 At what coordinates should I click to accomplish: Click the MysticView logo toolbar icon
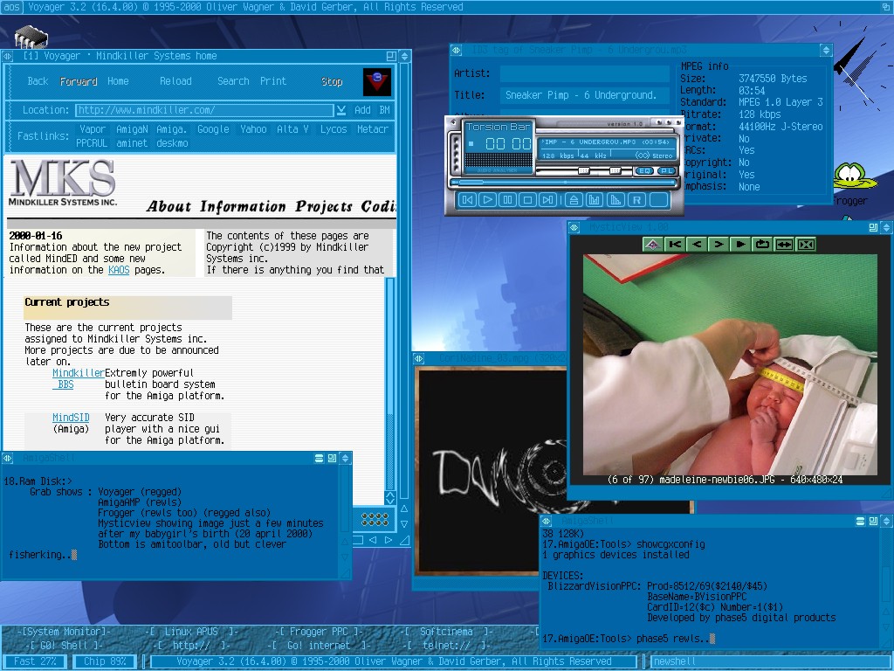651,245
